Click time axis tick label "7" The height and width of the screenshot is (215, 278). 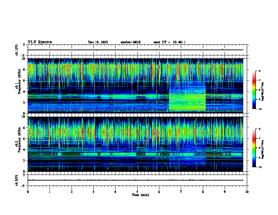[x=181, y=192]
